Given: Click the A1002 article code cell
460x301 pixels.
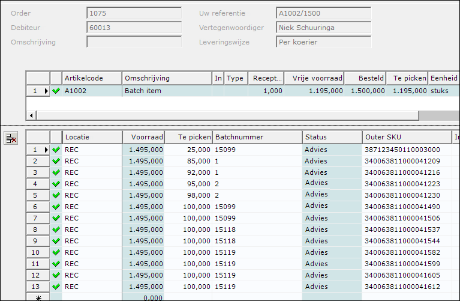Looking at the screenshot, I should coord(92,91).
